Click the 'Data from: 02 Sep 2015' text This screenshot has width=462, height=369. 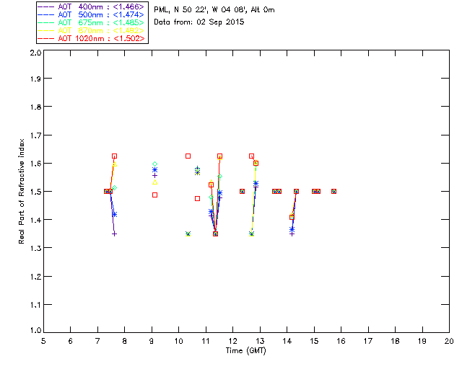[x=199, y=22]
